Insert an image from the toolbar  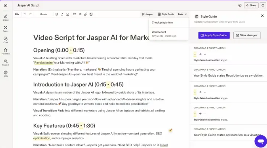coord(91,14)
